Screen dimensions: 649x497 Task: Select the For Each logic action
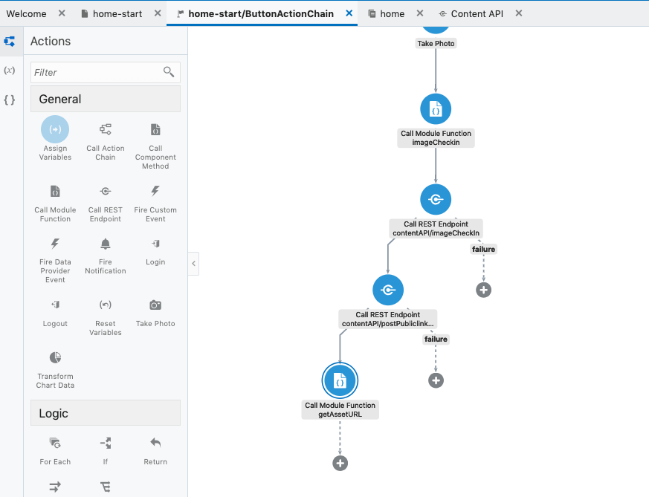[55, 444]
